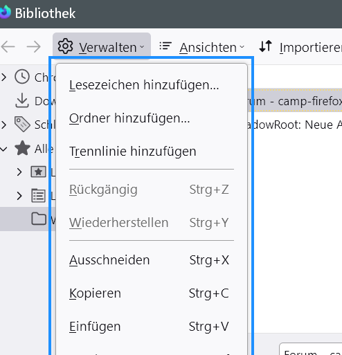Expand the Chronik tree entry

click(3, 77)
